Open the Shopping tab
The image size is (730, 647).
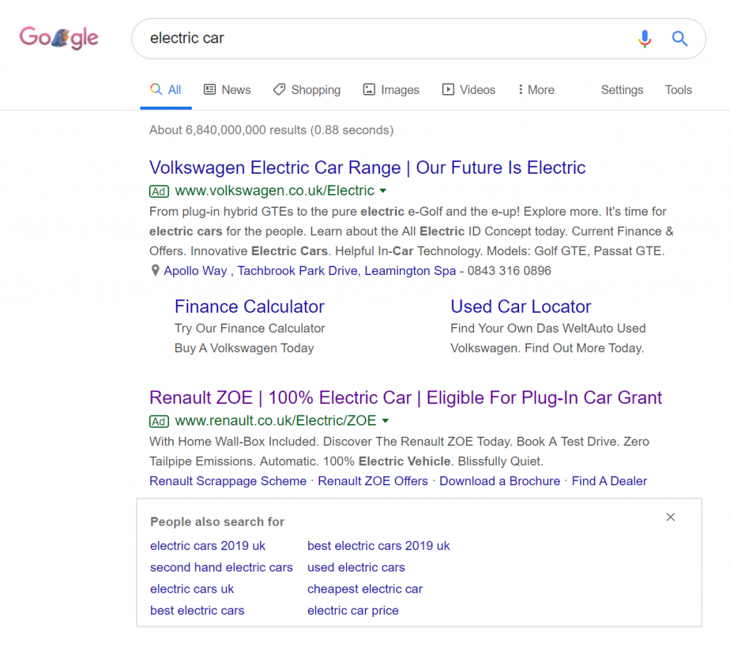pyautogui.click(x=307, y=89)
